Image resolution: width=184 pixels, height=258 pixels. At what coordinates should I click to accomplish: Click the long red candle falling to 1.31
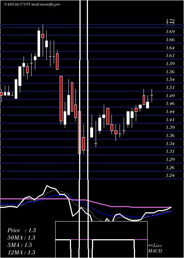coord(79,132)
